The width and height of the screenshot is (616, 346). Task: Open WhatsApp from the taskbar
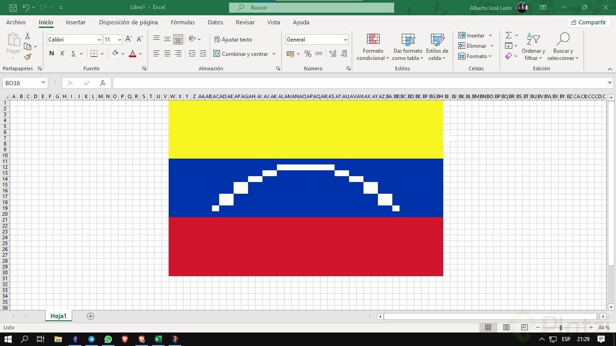coord(108,339)
